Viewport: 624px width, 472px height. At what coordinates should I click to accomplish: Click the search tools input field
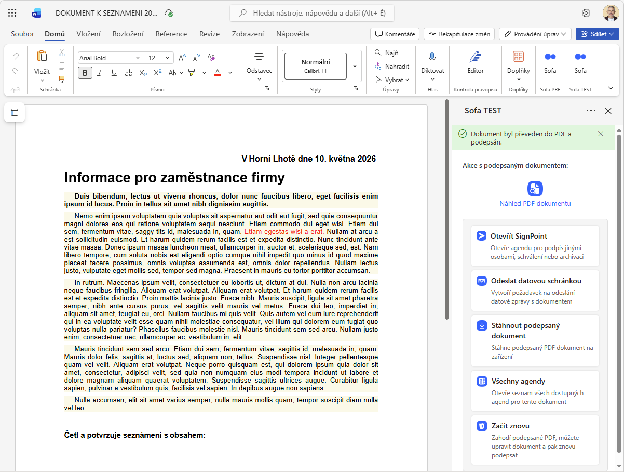(x=312, y=13)
